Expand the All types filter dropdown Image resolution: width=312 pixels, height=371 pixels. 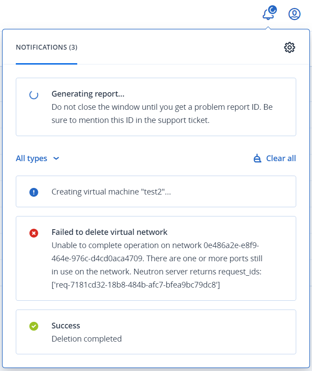[37, 158]
